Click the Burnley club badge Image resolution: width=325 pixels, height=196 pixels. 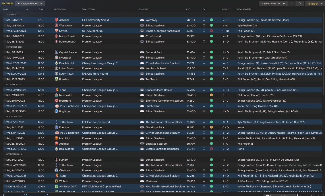(x=56, y=79)
